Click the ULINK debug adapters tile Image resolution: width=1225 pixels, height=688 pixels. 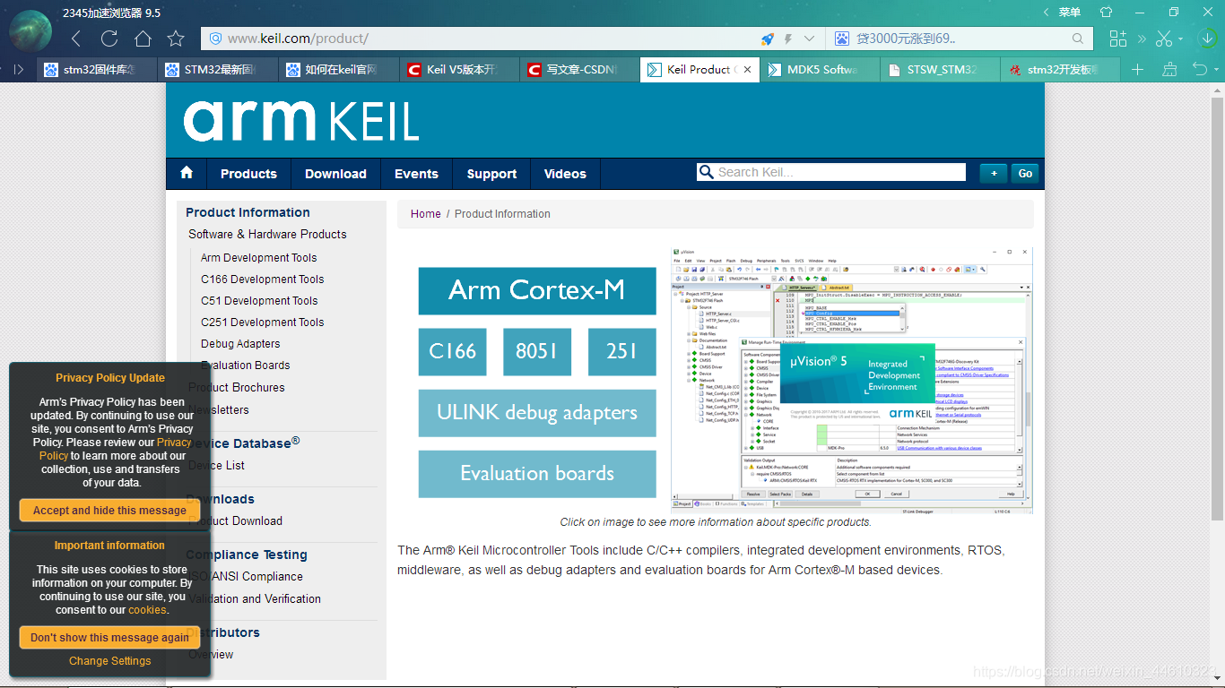click(x=537, y=413)
